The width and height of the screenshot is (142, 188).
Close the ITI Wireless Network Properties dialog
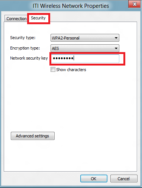134,4
